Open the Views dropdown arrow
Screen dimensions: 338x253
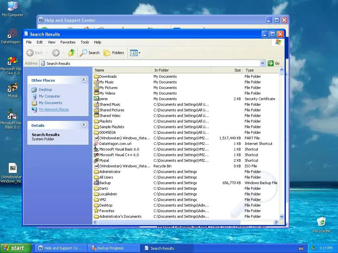click(x=140, y=53)
